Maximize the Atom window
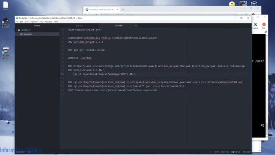This screenshot has width=275, height=155. click(x=241, y=18)
